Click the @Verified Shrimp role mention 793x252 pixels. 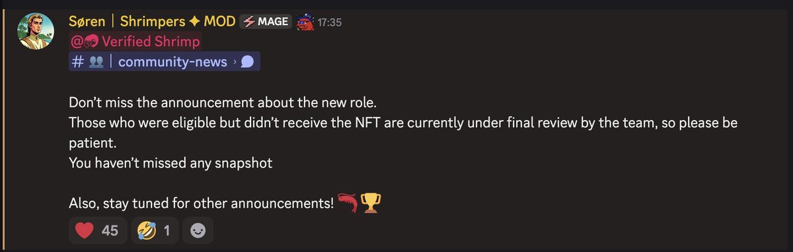click(135, 42)
